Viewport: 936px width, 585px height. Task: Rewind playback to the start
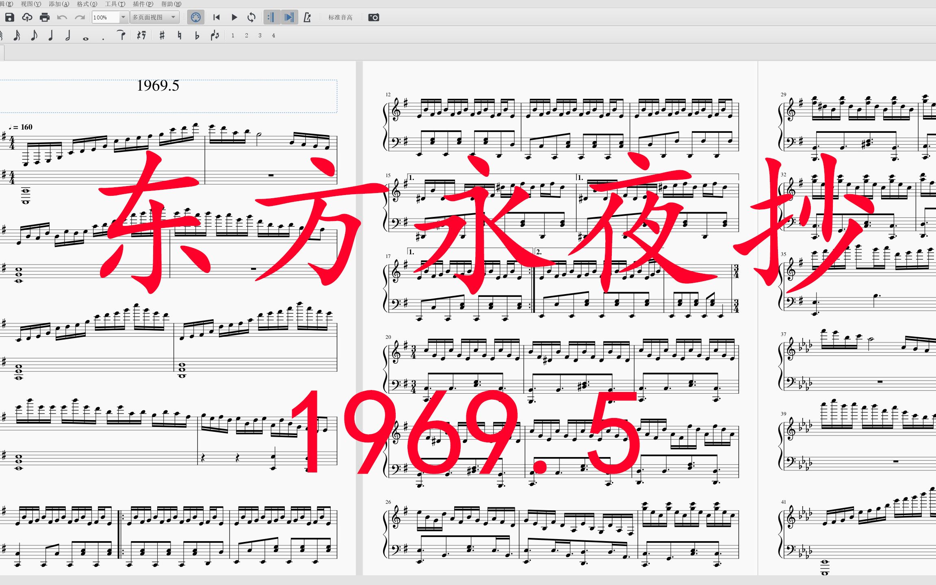click(217, 17)
